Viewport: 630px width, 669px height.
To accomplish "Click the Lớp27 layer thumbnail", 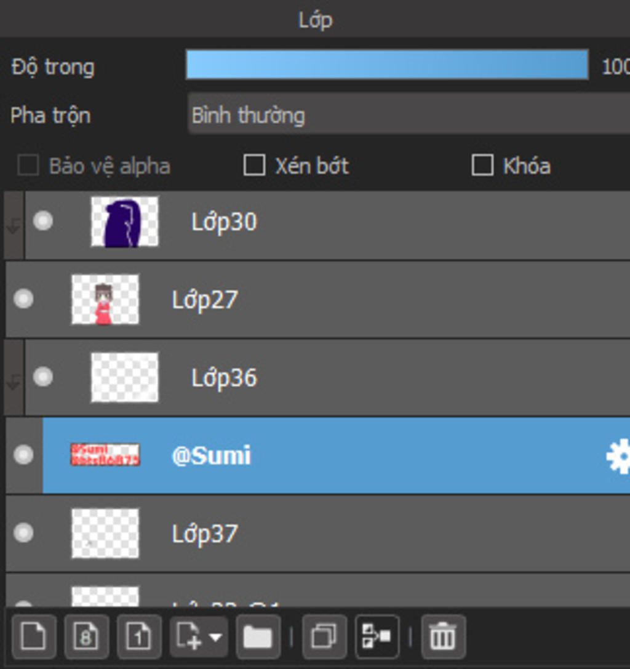I will [105, 299].
